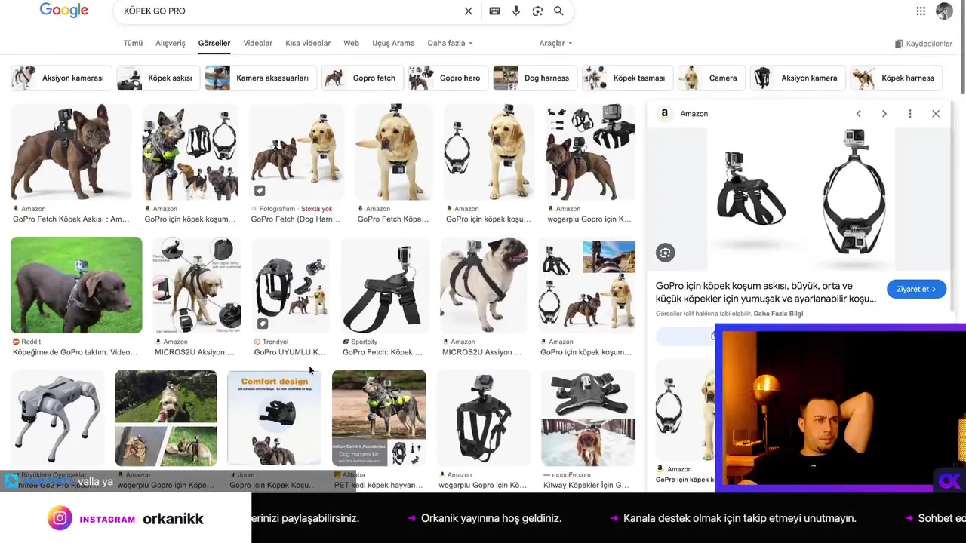Image resolution: width=966 pixels, height=543 pixels.
Task: Open the Fotografium GoPro Fetch thumbnail
Action: tap(297, 152)
